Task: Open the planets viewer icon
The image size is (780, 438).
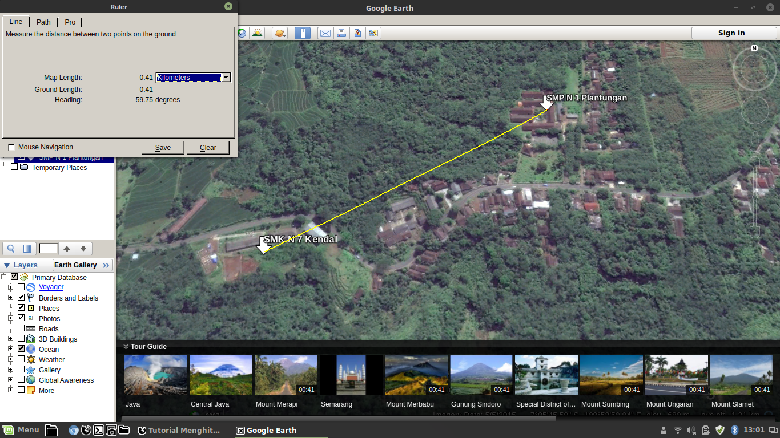Action: point(279,33)
